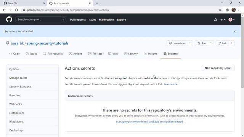
Task: Switch to the repository Issues tab
Action: click(x=31, y=54)
